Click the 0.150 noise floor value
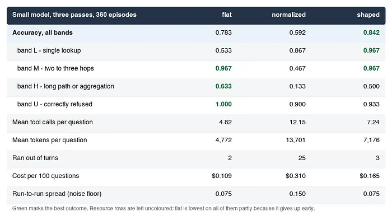This screenshot has width=392, height=220. coord(297,194)
